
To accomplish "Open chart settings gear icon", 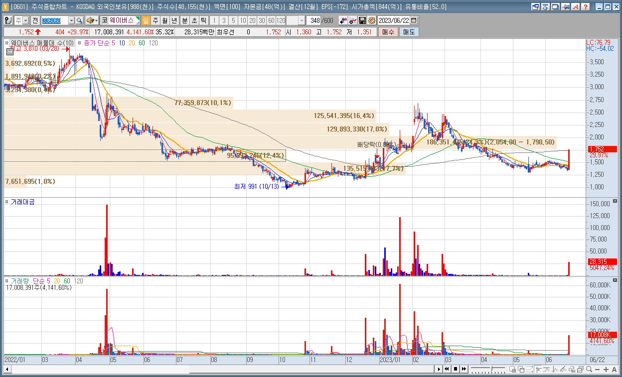I will [371, 20].
